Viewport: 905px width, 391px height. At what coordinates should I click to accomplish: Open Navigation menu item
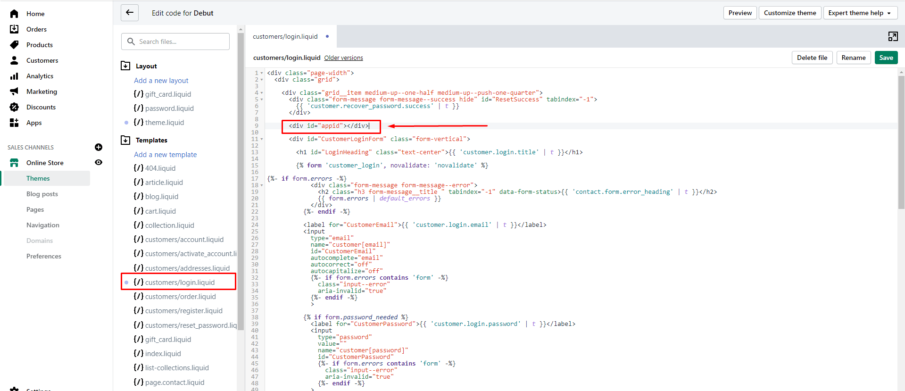43,225
